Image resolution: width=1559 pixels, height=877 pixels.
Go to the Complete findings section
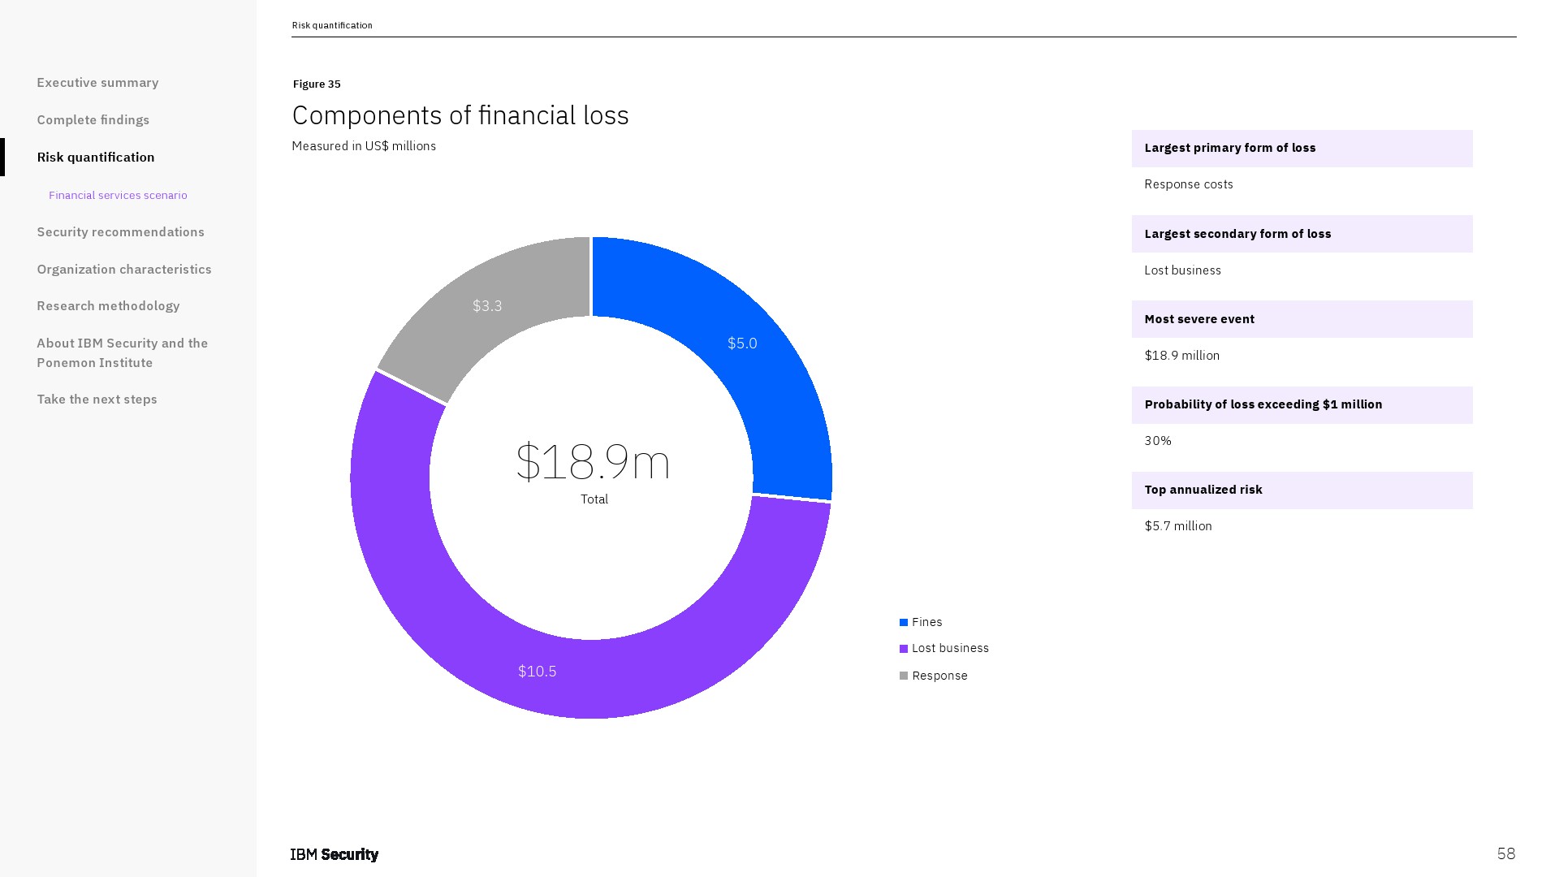point(93,120)
